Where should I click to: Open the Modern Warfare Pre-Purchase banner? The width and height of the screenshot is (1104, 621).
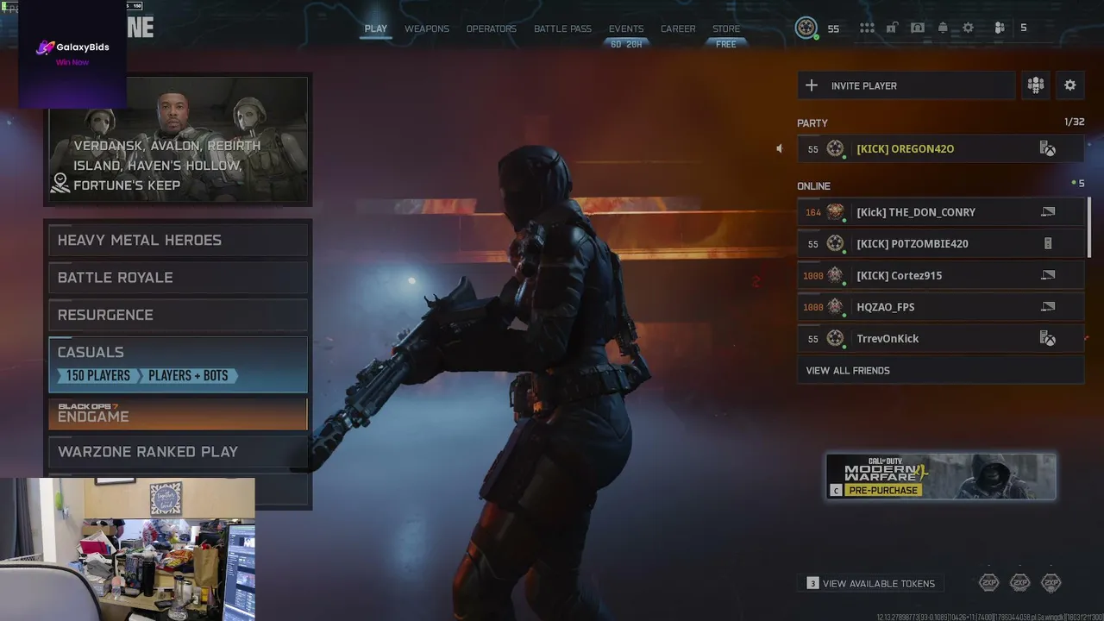click(941, 477)
